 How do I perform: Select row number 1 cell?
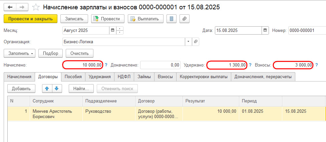[x=19, y=114]
